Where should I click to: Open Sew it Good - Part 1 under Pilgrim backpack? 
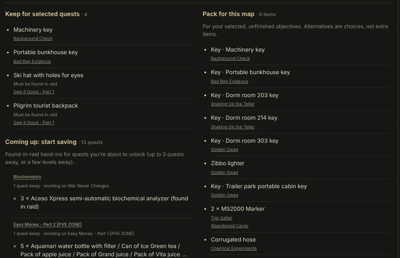point(33,122)
